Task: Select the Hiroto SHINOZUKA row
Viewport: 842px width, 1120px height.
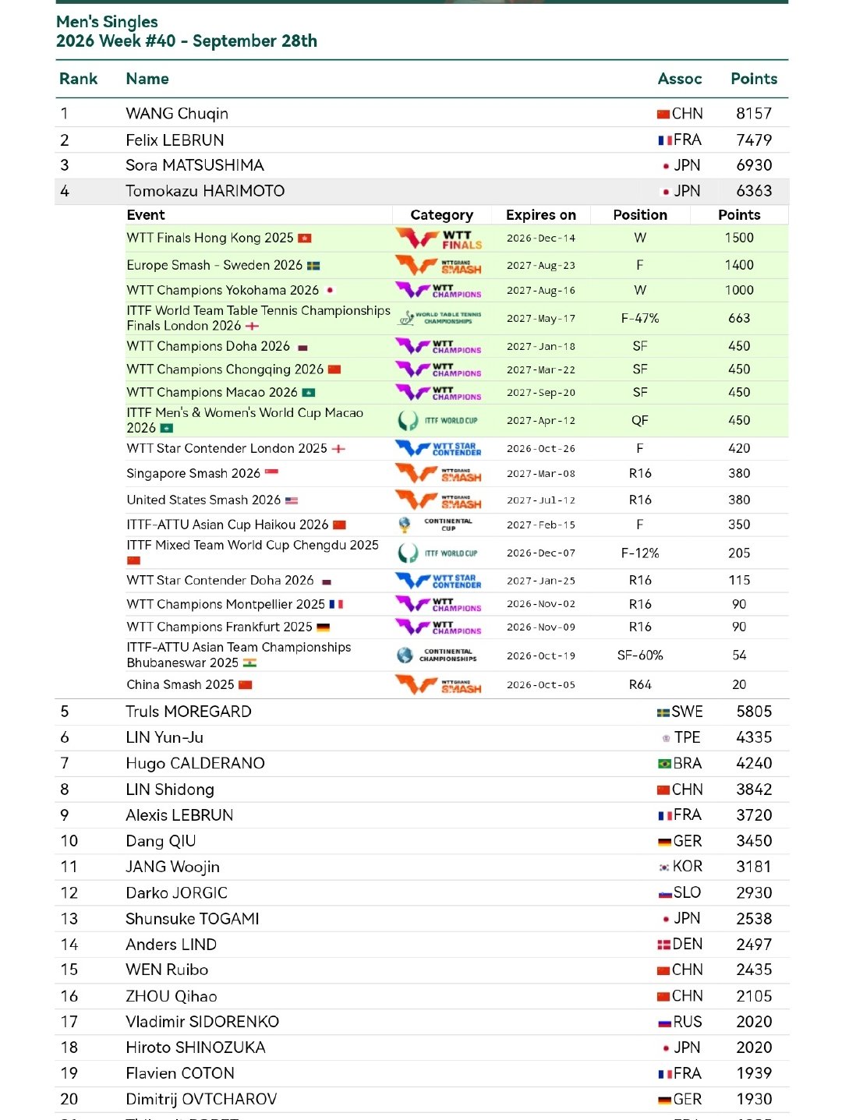Action: point(422,1048)
